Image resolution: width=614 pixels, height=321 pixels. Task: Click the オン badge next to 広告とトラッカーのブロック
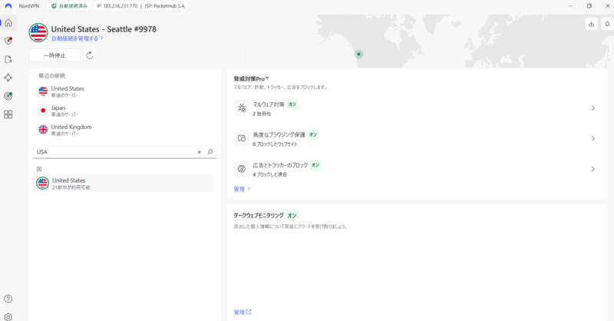tap(315, 165)
